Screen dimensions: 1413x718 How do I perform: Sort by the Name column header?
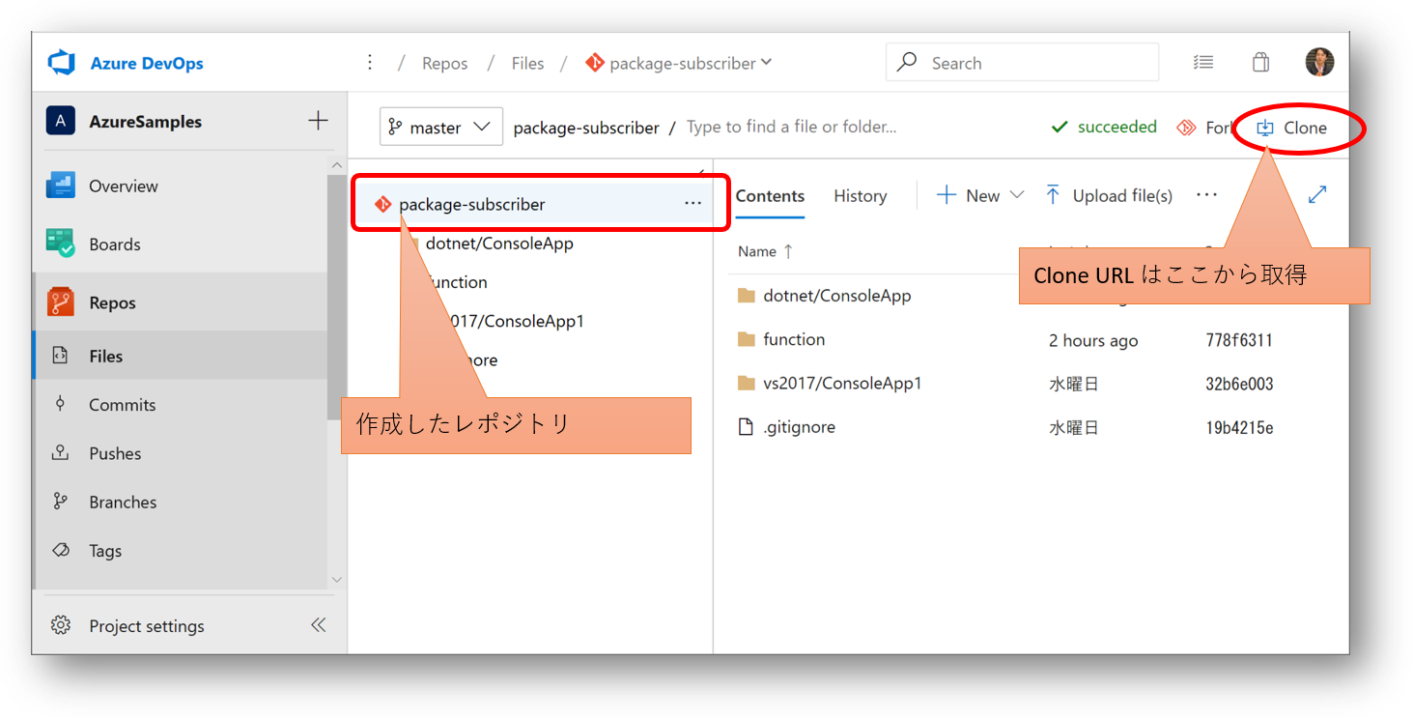coord(765,251)
